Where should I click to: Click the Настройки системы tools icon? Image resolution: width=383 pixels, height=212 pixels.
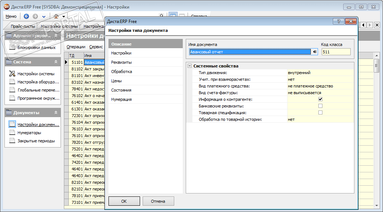(12, 74)
